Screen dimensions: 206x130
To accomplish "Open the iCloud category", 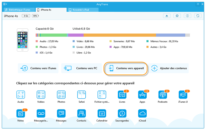I will (142, 114).
